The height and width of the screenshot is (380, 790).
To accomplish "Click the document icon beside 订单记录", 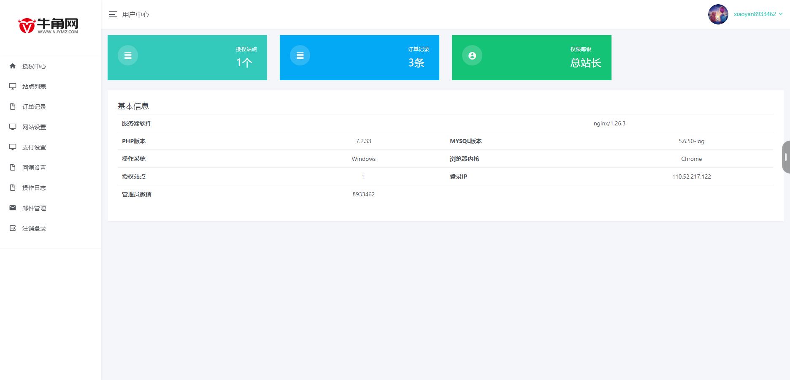I will pyautogui.click(x=13, y=106).
